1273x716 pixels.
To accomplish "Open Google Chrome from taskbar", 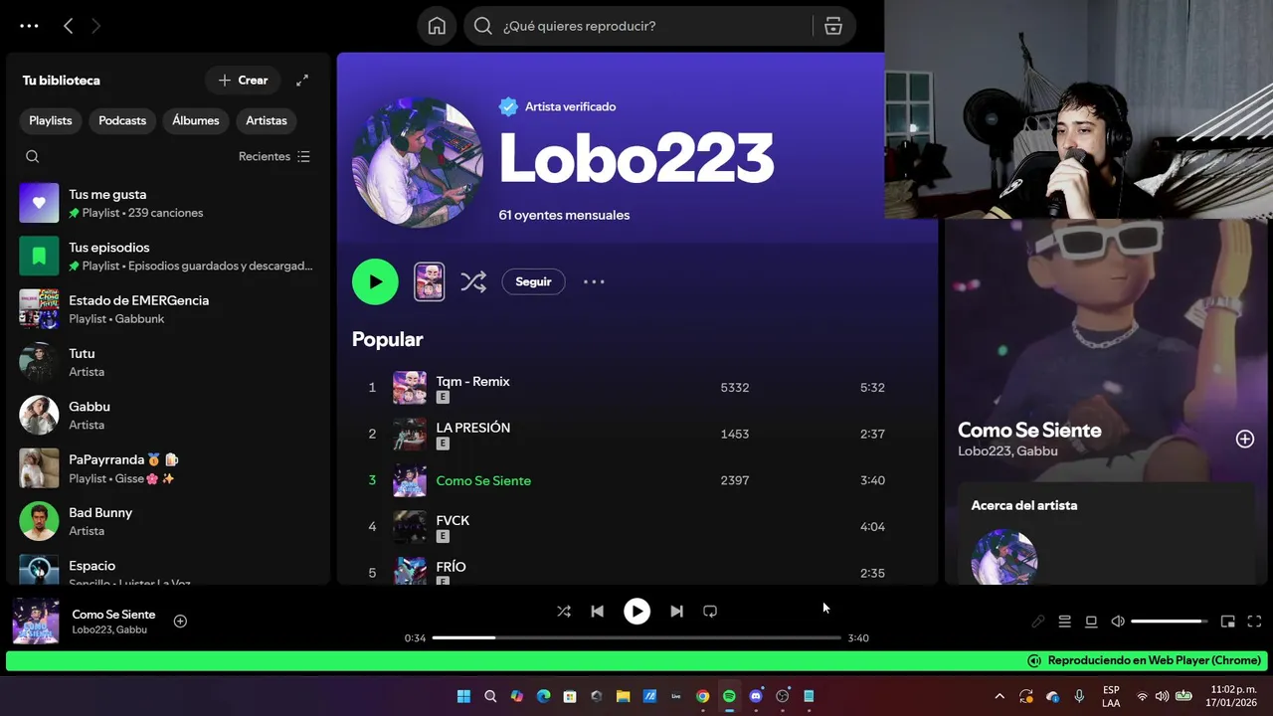I will (x=702, y=696).
